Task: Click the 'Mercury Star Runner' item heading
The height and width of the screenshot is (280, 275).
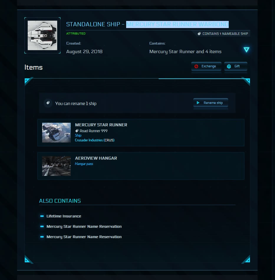Action: click(x=101, y=125)
